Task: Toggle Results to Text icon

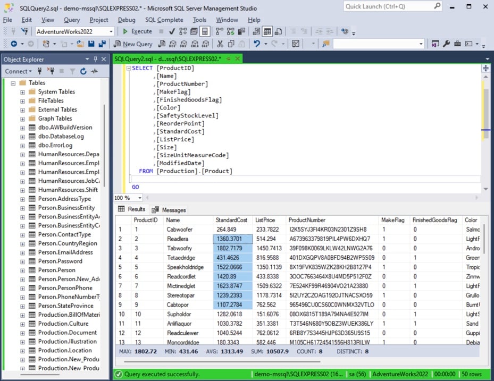Action: pos(256,31)
